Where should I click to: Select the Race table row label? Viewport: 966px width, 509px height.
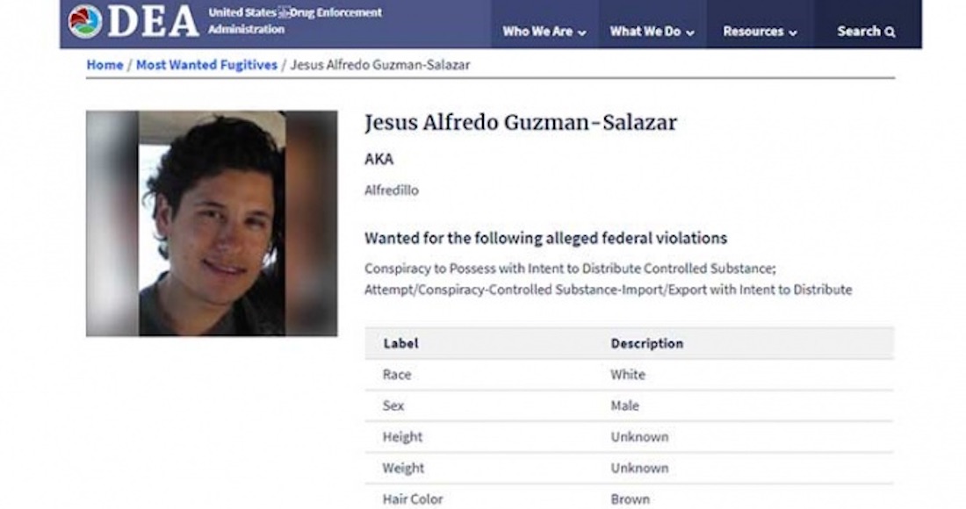click(x=397, y=375)
